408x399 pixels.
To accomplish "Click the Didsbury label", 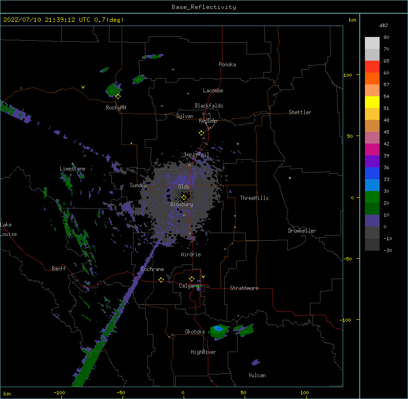I will (182, 204).
